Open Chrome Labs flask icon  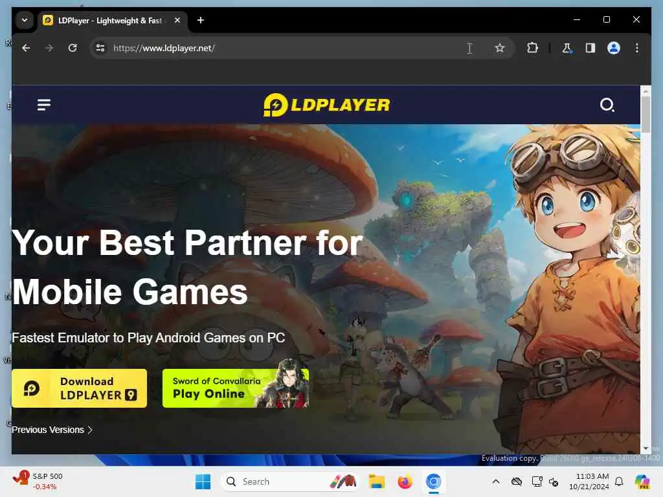[x=567, y=48]
